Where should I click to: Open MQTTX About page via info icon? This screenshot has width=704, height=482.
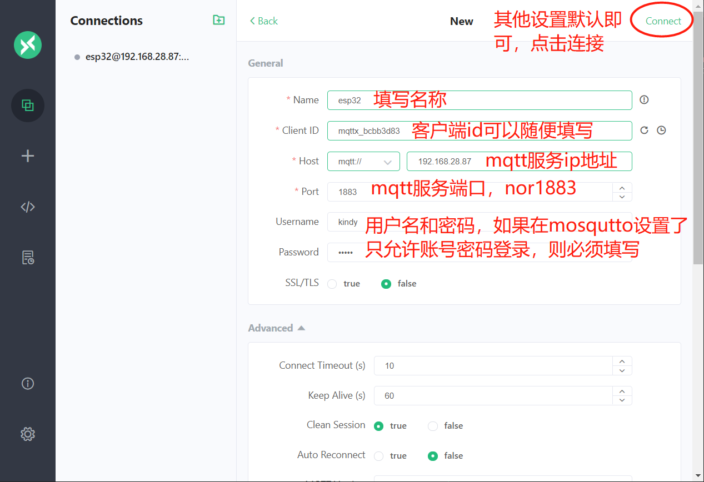27,383
